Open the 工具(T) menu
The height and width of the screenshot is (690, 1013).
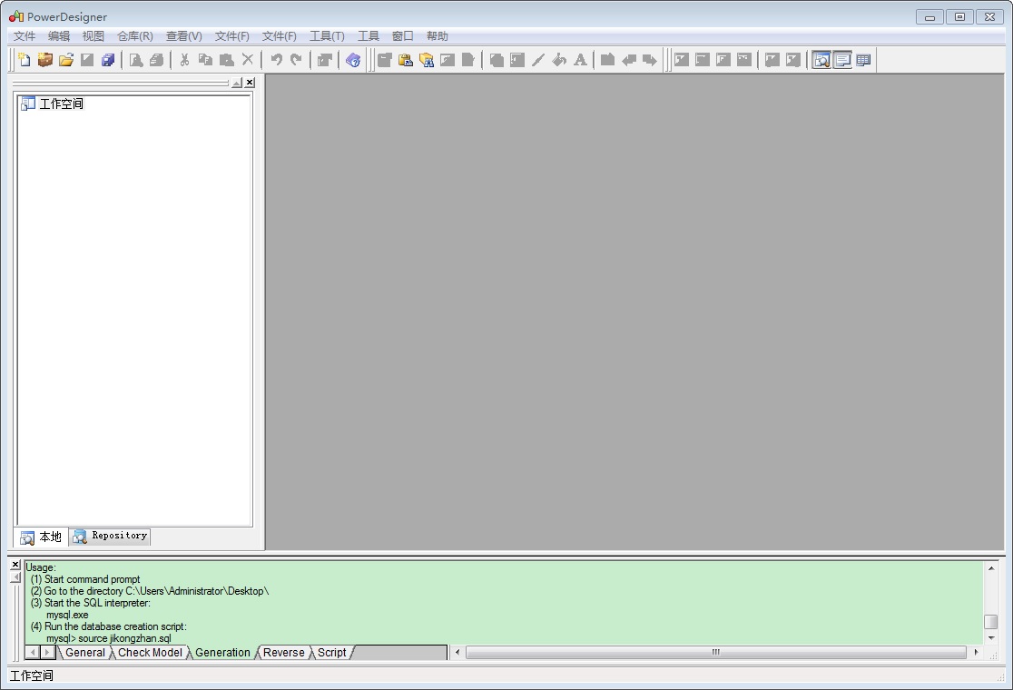coord(327,36)
